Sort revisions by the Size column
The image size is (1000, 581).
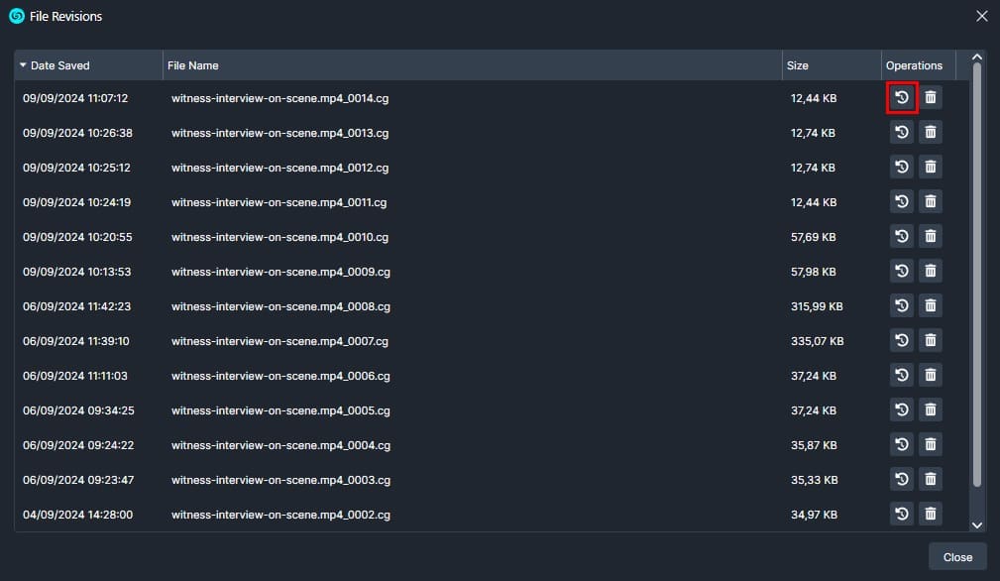tap(797, 64)
